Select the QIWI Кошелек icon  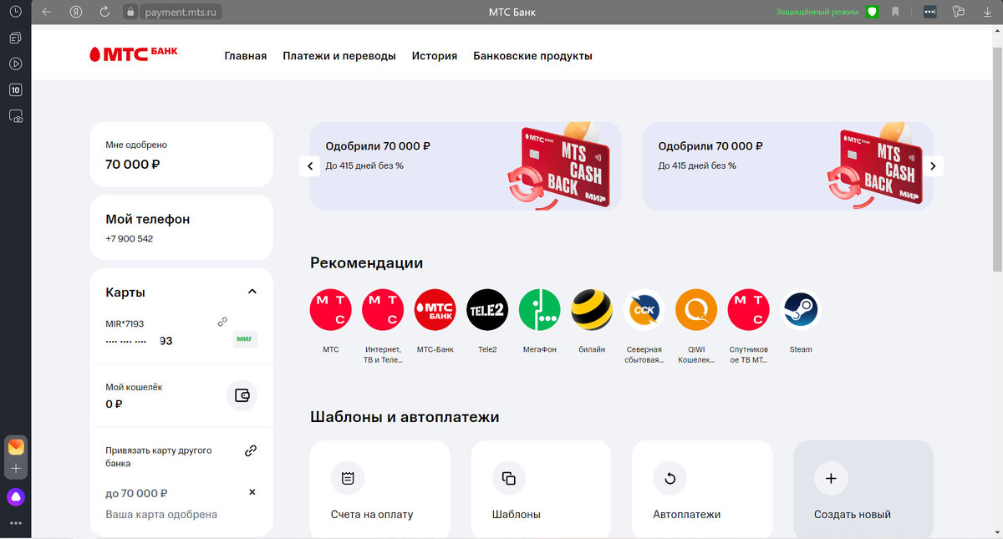696,310
